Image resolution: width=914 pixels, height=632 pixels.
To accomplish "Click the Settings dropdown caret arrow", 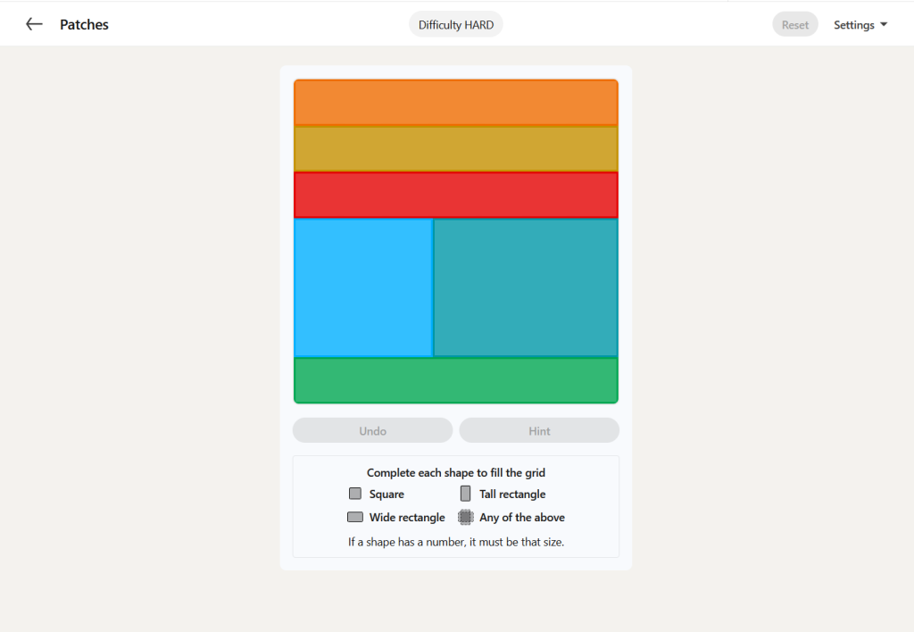I will pyautogui.click(x=884, y=24).
